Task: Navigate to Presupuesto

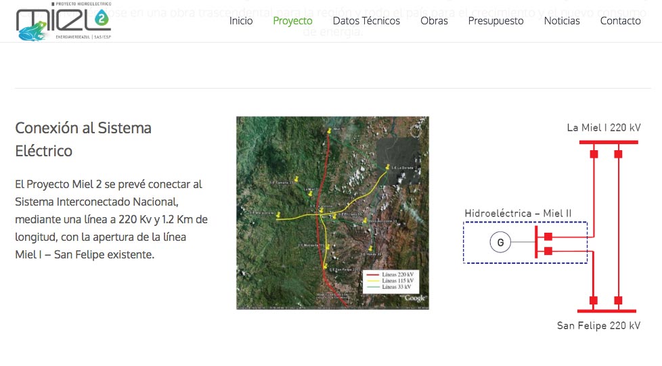Action: 495,21
